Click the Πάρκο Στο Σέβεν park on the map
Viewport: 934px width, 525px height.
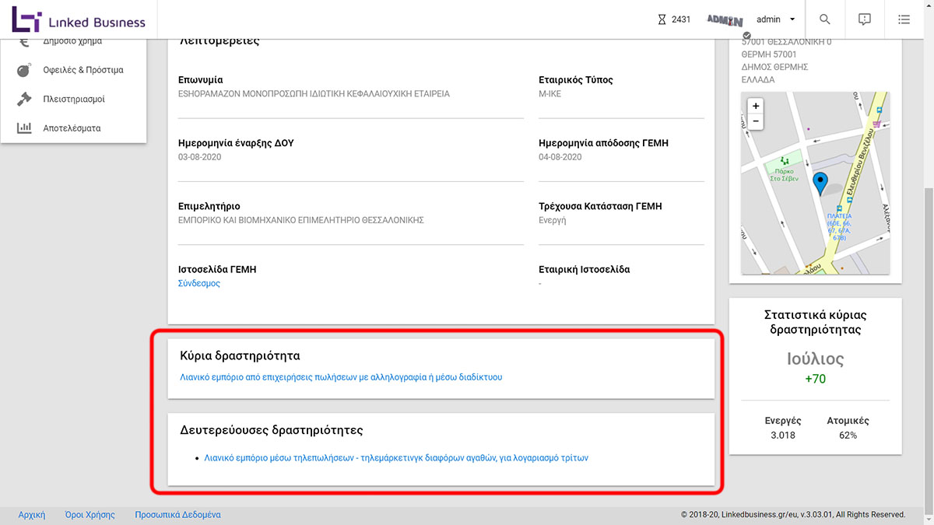click(785, 170)
